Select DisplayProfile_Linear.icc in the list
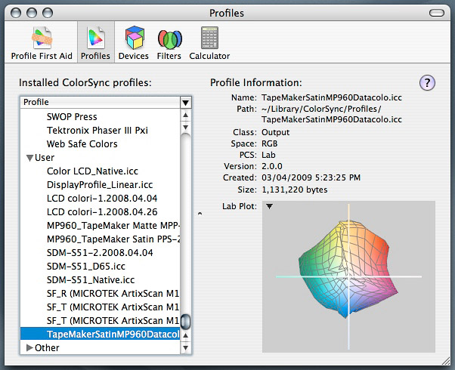This screenshot has width=455, height=370. point(99,185)
